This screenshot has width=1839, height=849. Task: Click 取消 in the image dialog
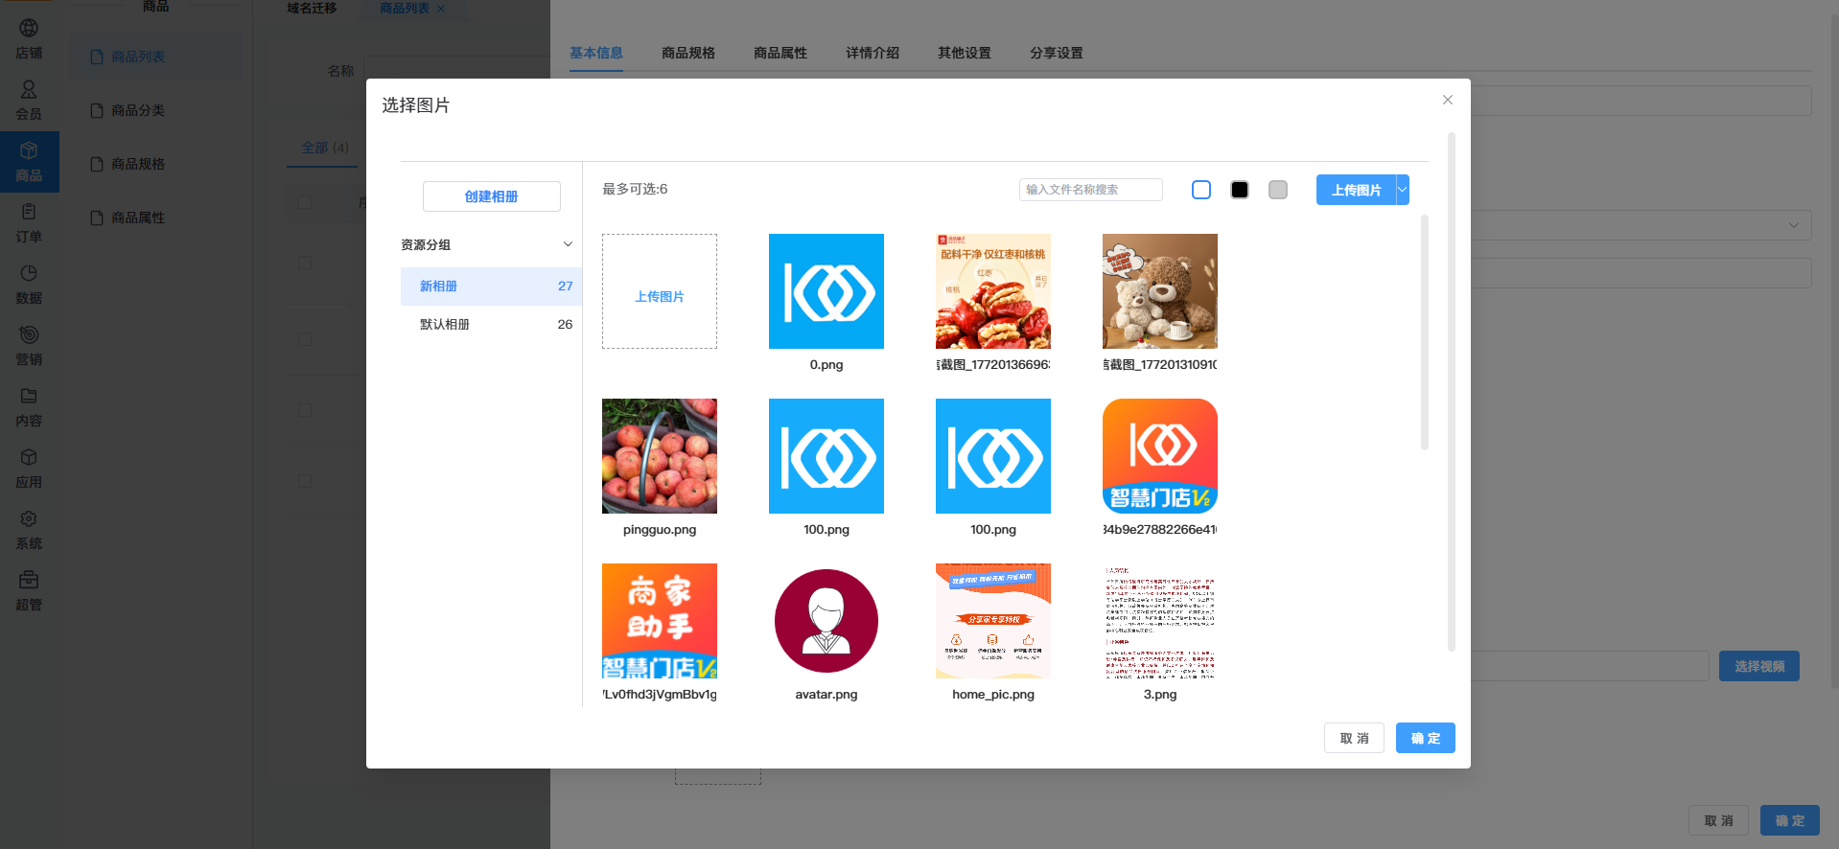pyautogui.click(x=1354, y=738)
